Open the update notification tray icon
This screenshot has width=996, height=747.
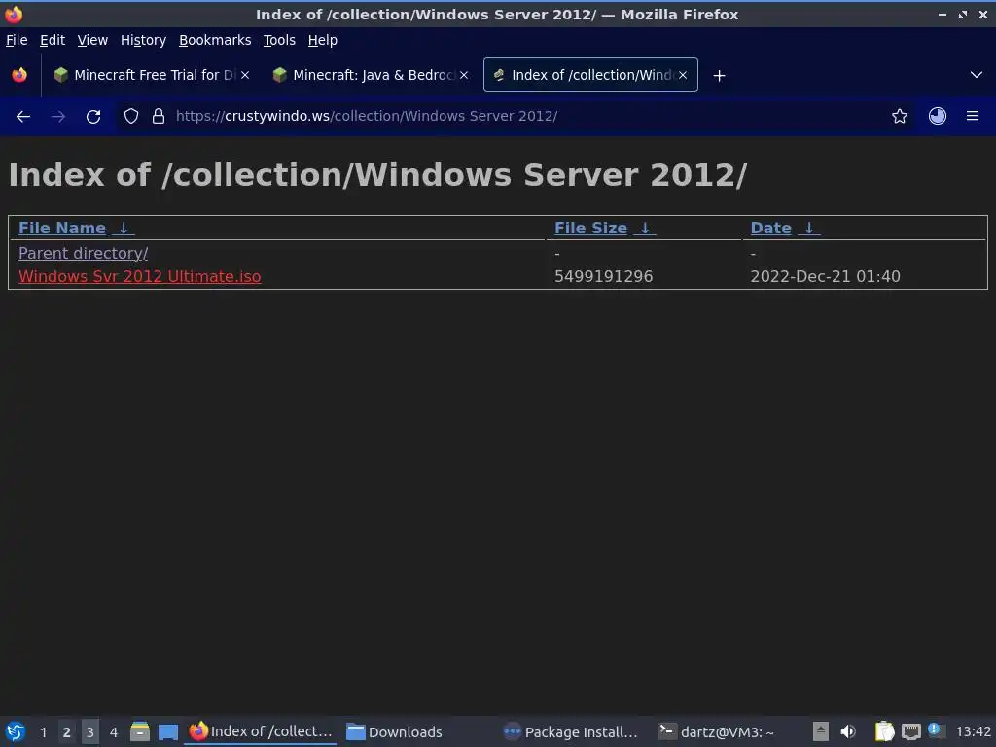[x=937, y=730]
